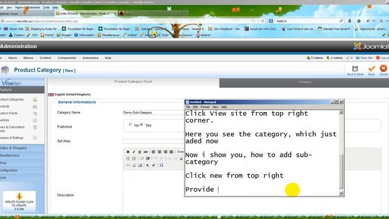389x219 pixels.
Task: Align text left in description editor
Action: (x=154, y=151)
